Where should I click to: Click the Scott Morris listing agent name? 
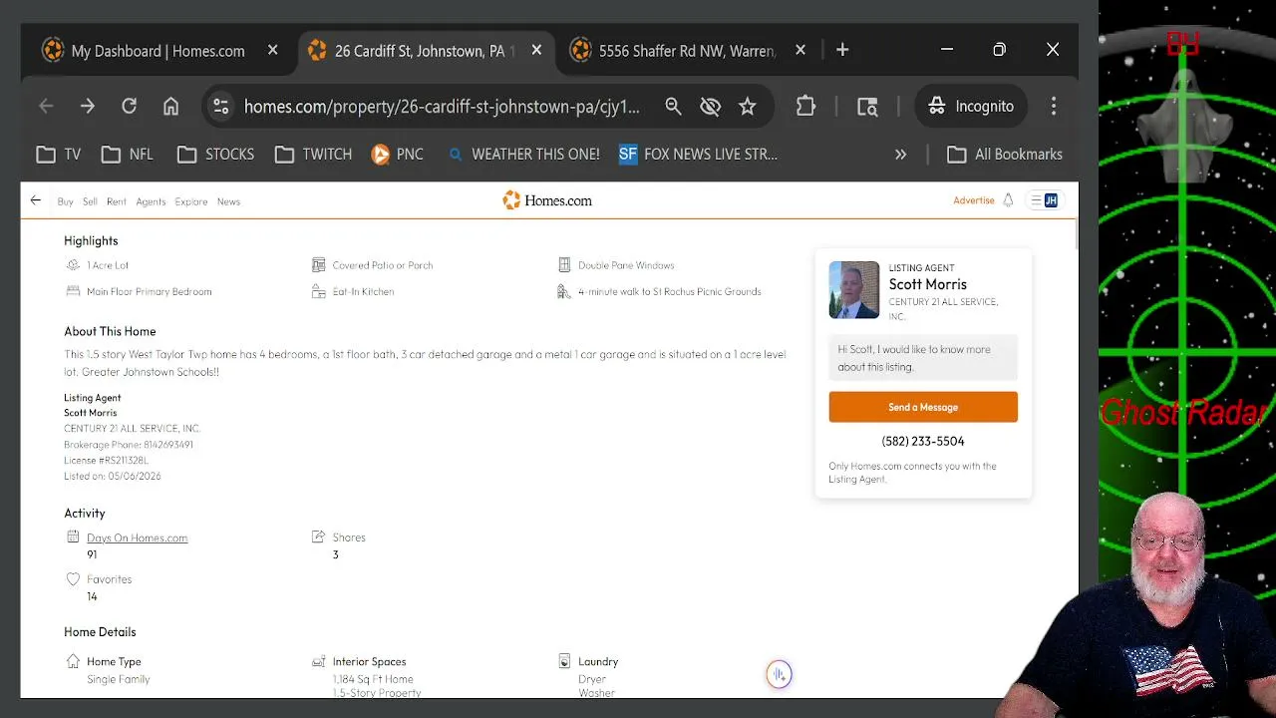[x=927, y=284]
